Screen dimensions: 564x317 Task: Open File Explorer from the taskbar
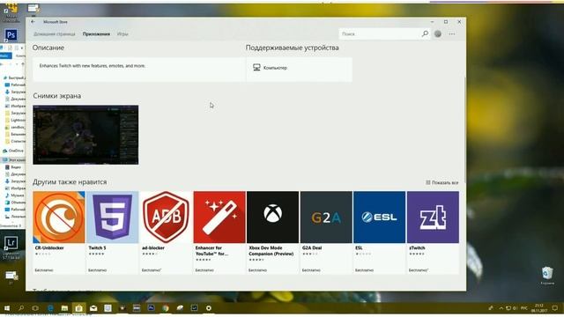point(64,308)
